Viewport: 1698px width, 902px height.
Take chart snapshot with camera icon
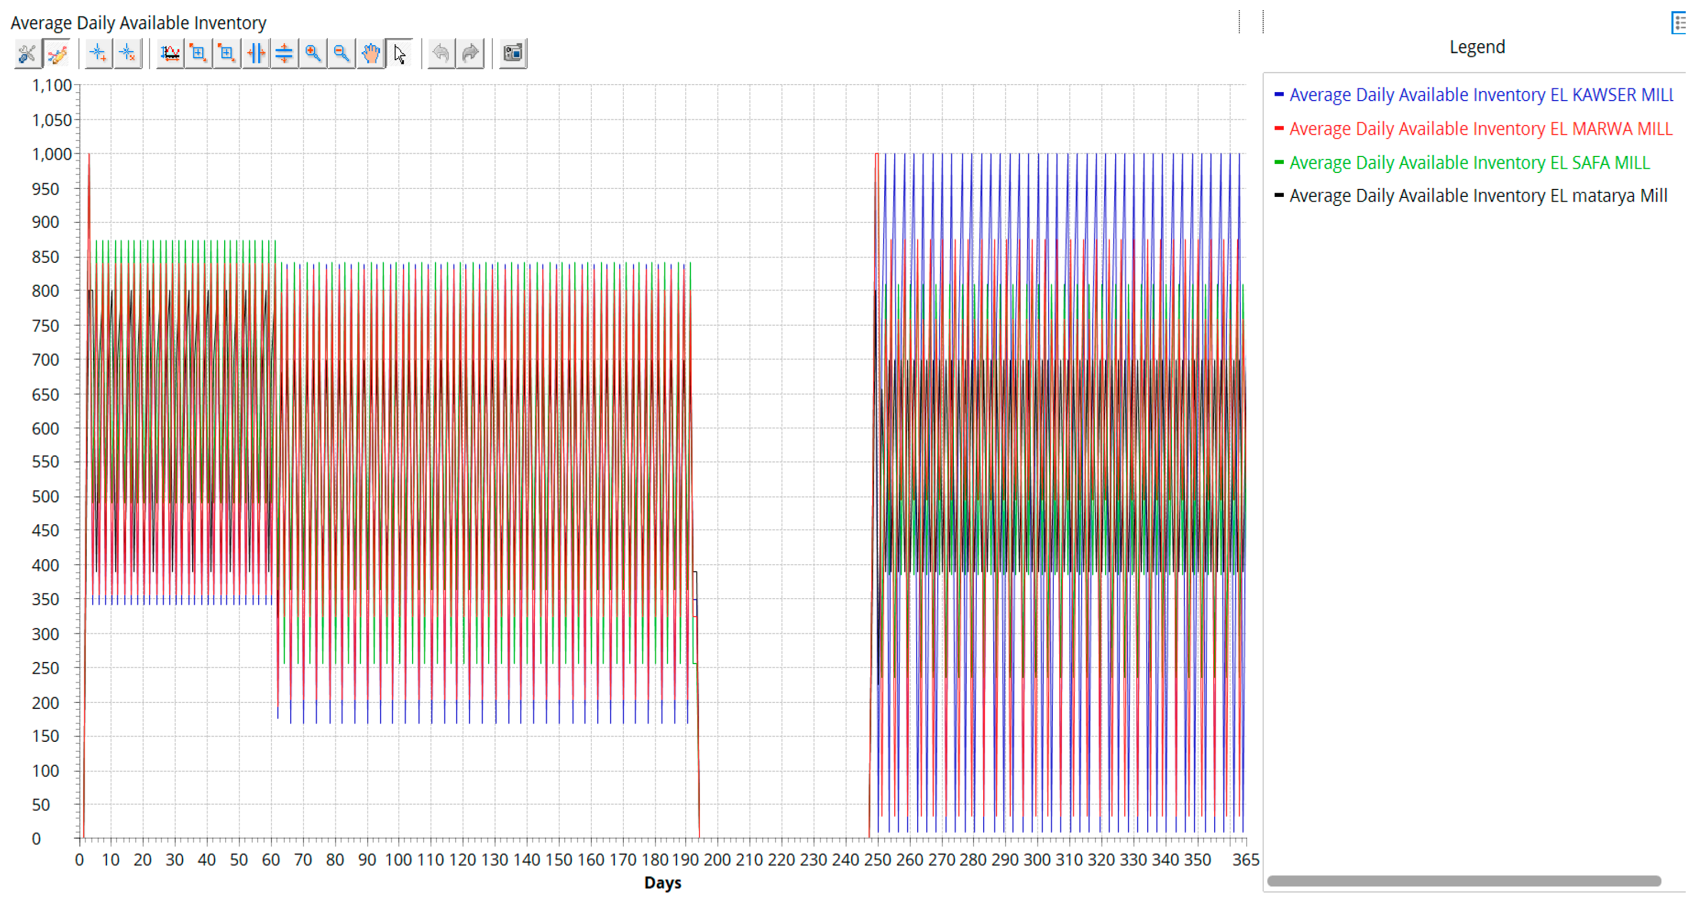pos(513,53)
